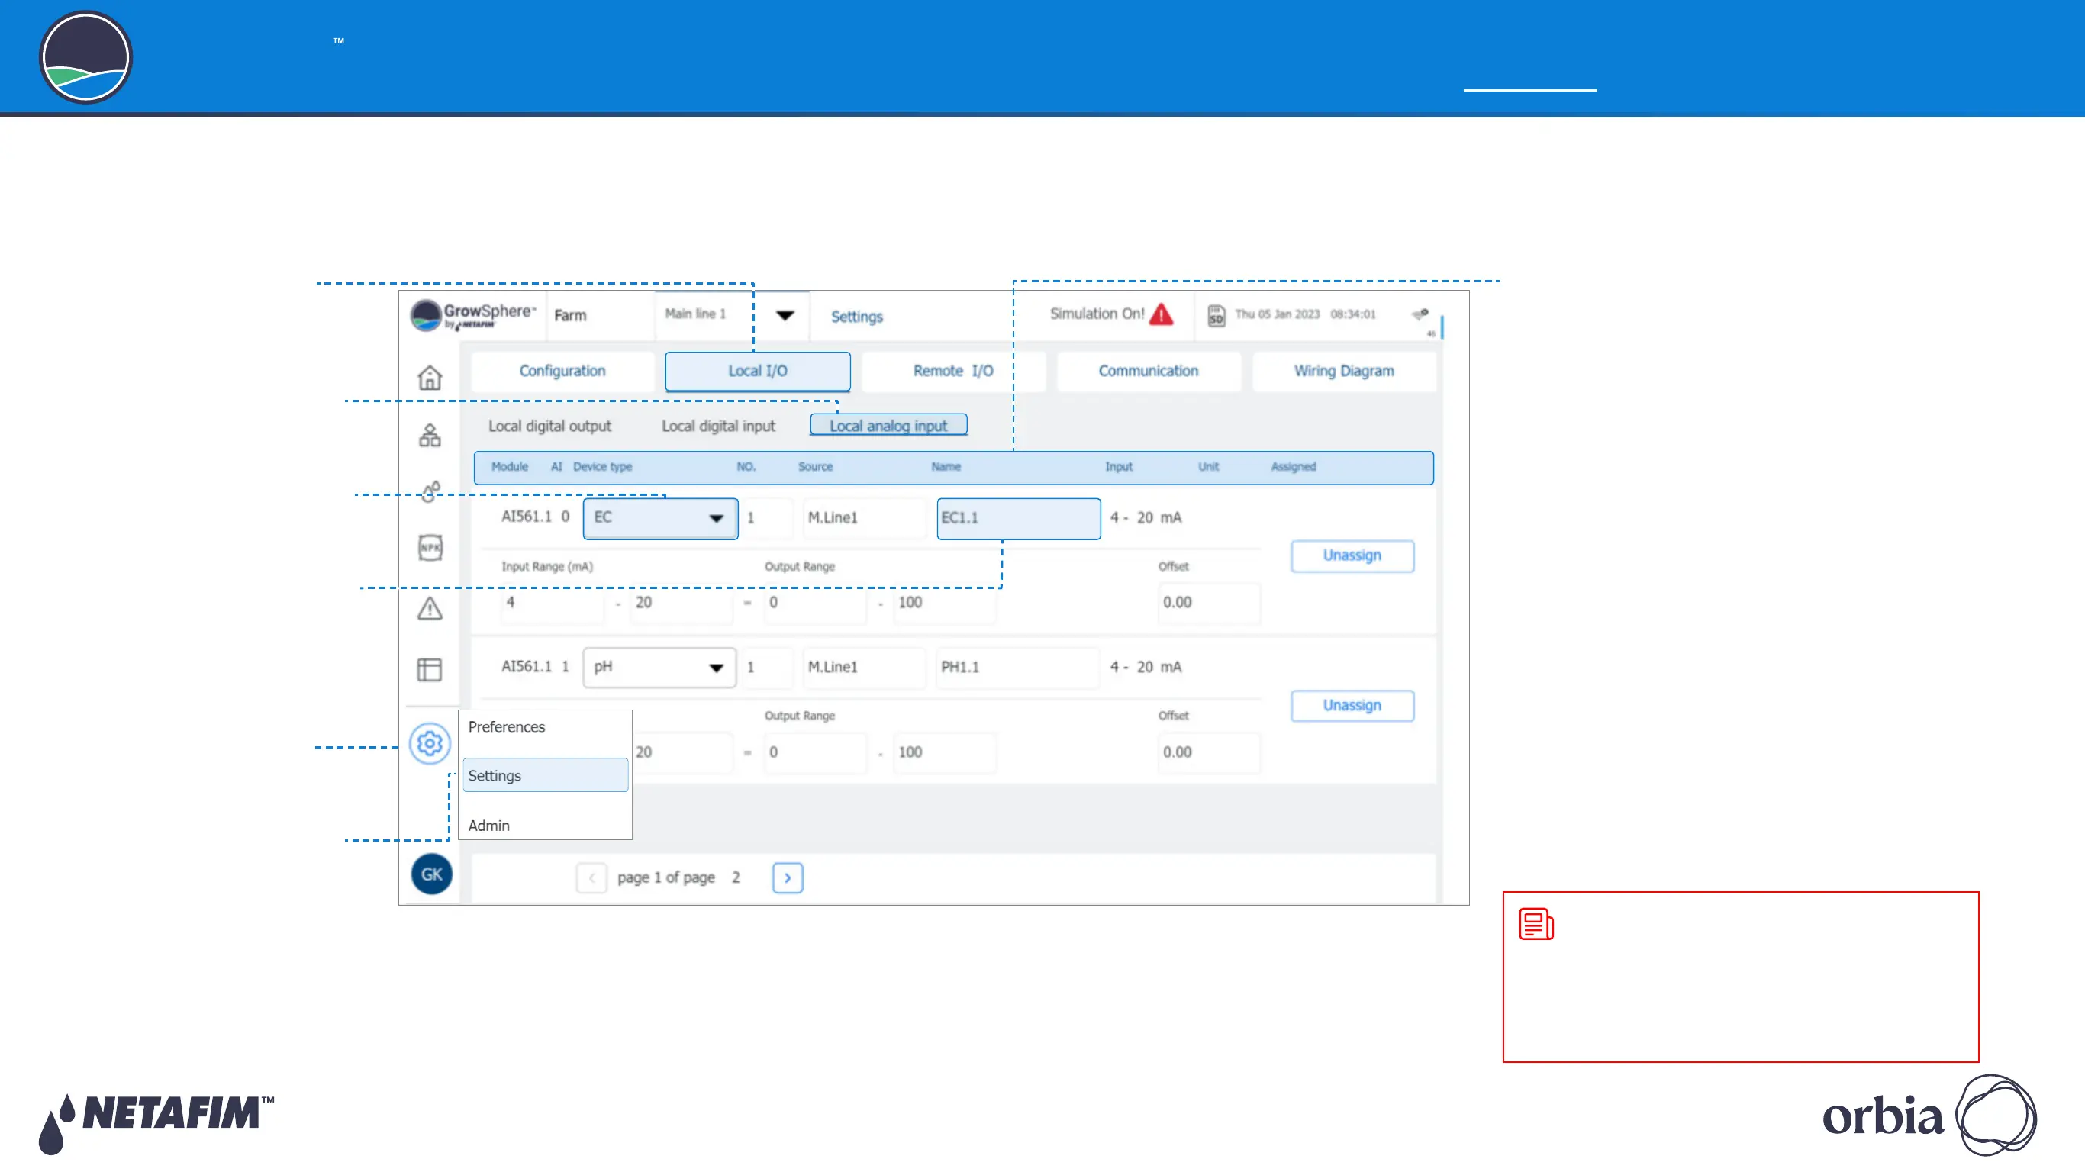Open the table layout icon in sidebar
This screenshot has width=2085, height=1172.
click(x=430, y=669)
